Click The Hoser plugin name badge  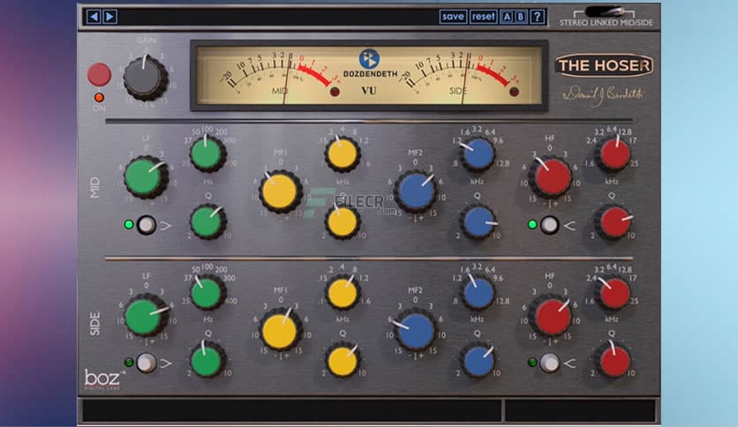pyautogui.click(x=604, y=65)
